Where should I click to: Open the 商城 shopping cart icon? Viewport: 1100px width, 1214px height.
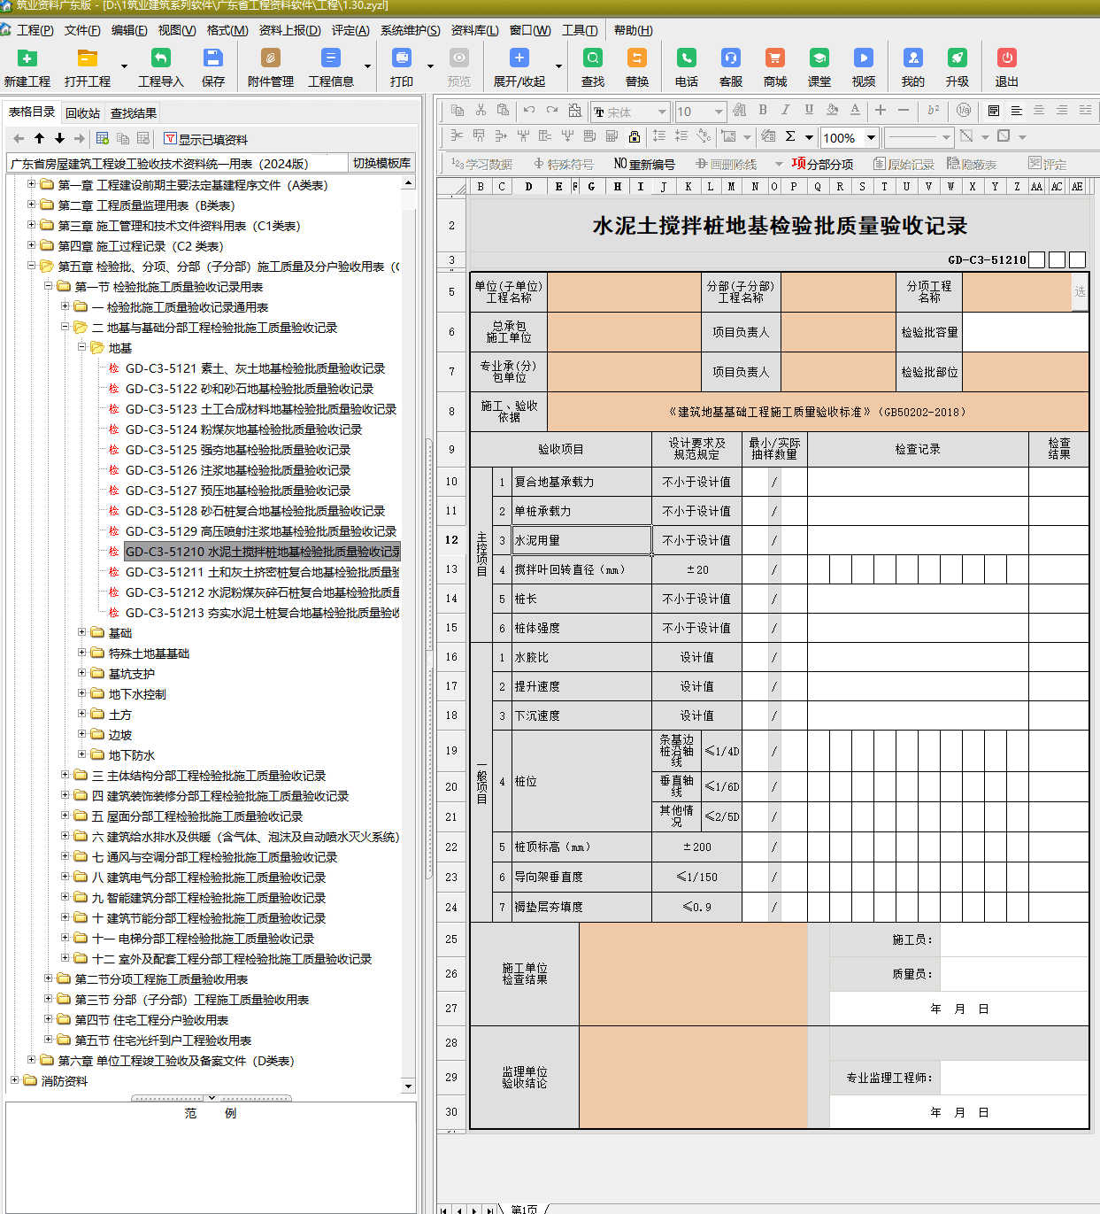pyautogui.click(x=774, y=58)
